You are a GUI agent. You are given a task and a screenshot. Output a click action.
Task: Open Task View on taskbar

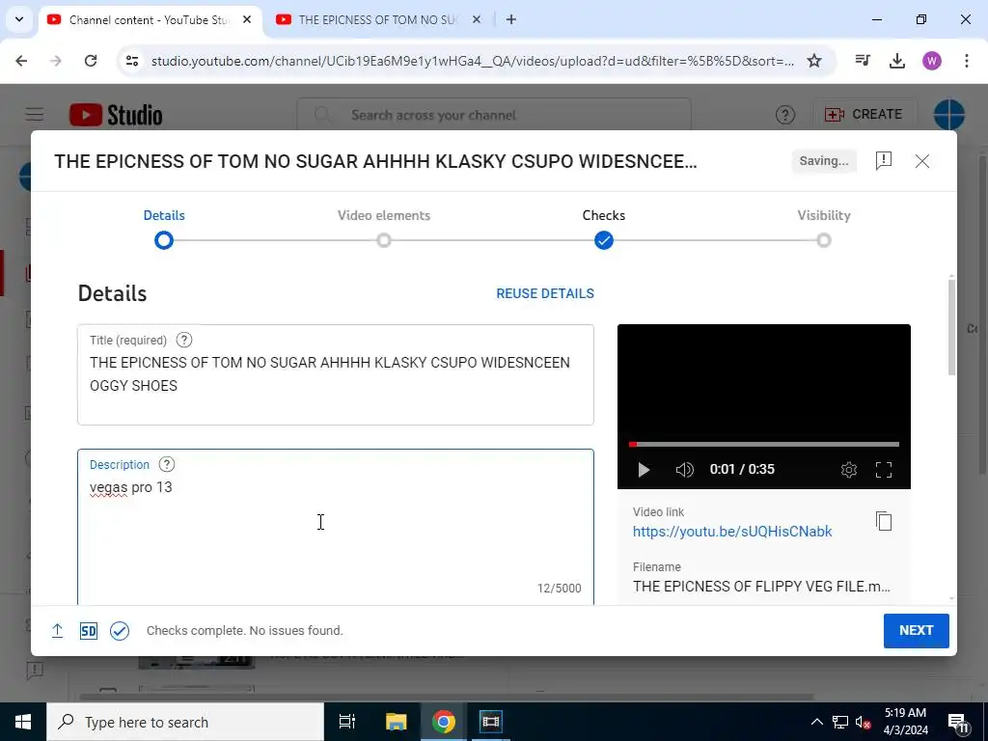pos(347,722)
